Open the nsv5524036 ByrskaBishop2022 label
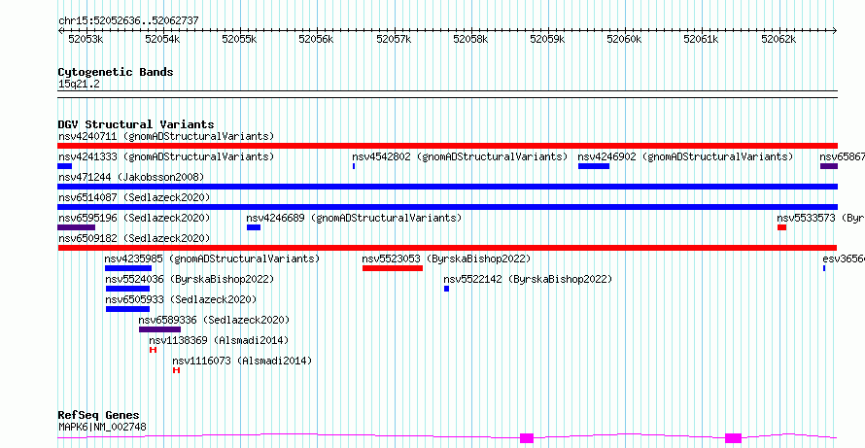Viewport: 865px width, 448px height. 190,279
